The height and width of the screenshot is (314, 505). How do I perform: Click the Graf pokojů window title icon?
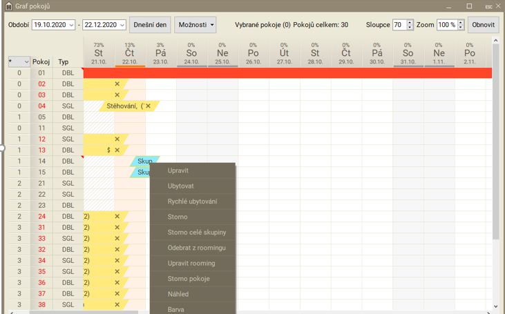coord(8,6)
